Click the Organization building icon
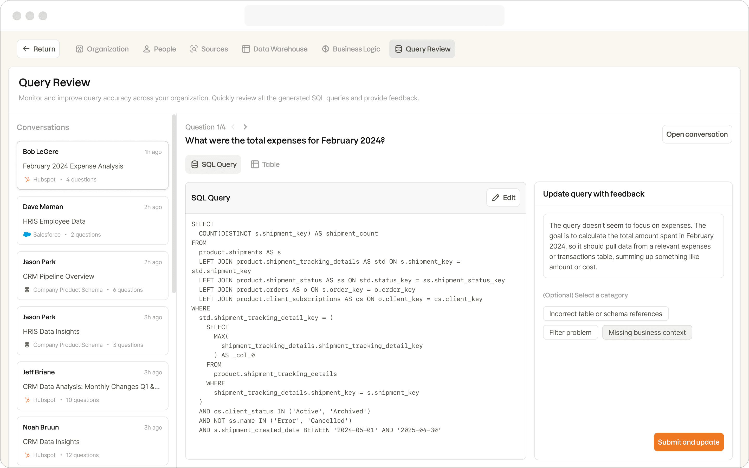The image size is (749, 468). click(80, 49)
